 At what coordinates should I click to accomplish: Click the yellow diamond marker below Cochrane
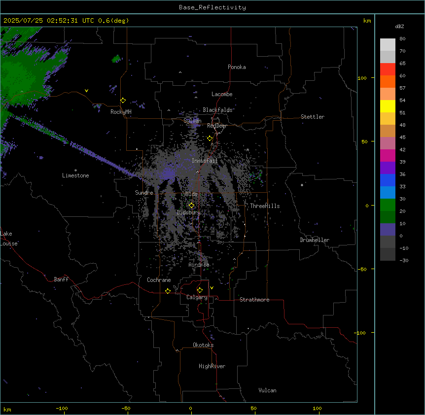(x=168, y=291)
